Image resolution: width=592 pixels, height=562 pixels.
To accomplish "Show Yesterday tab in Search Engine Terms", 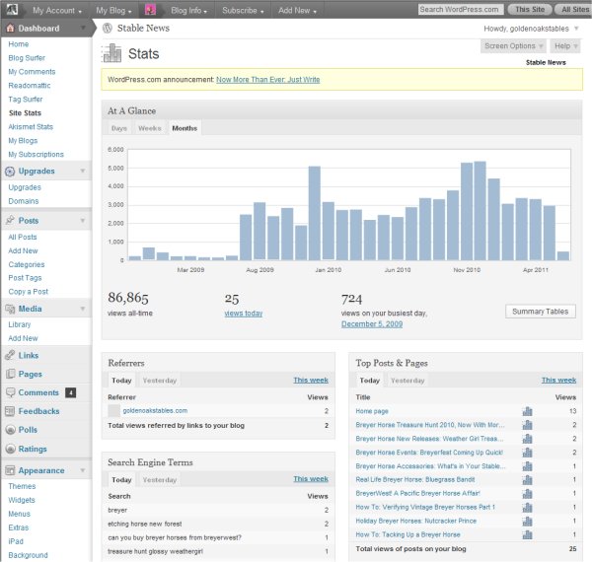I will coord(160,480).
